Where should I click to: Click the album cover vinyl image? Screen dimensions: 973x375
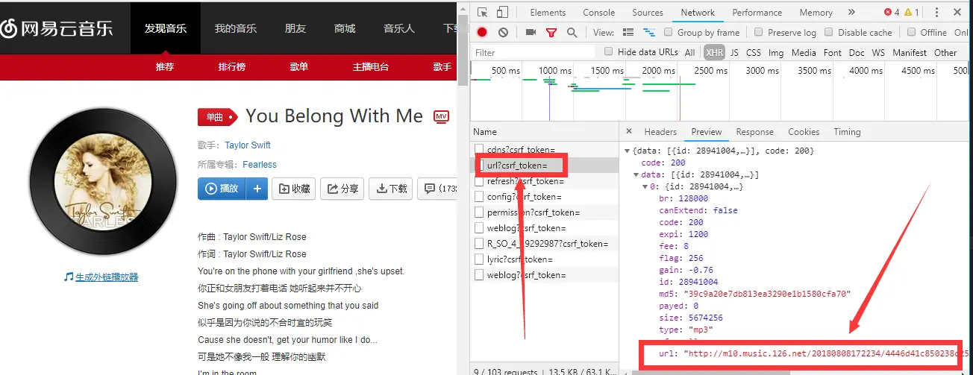(x=101, y=181)
